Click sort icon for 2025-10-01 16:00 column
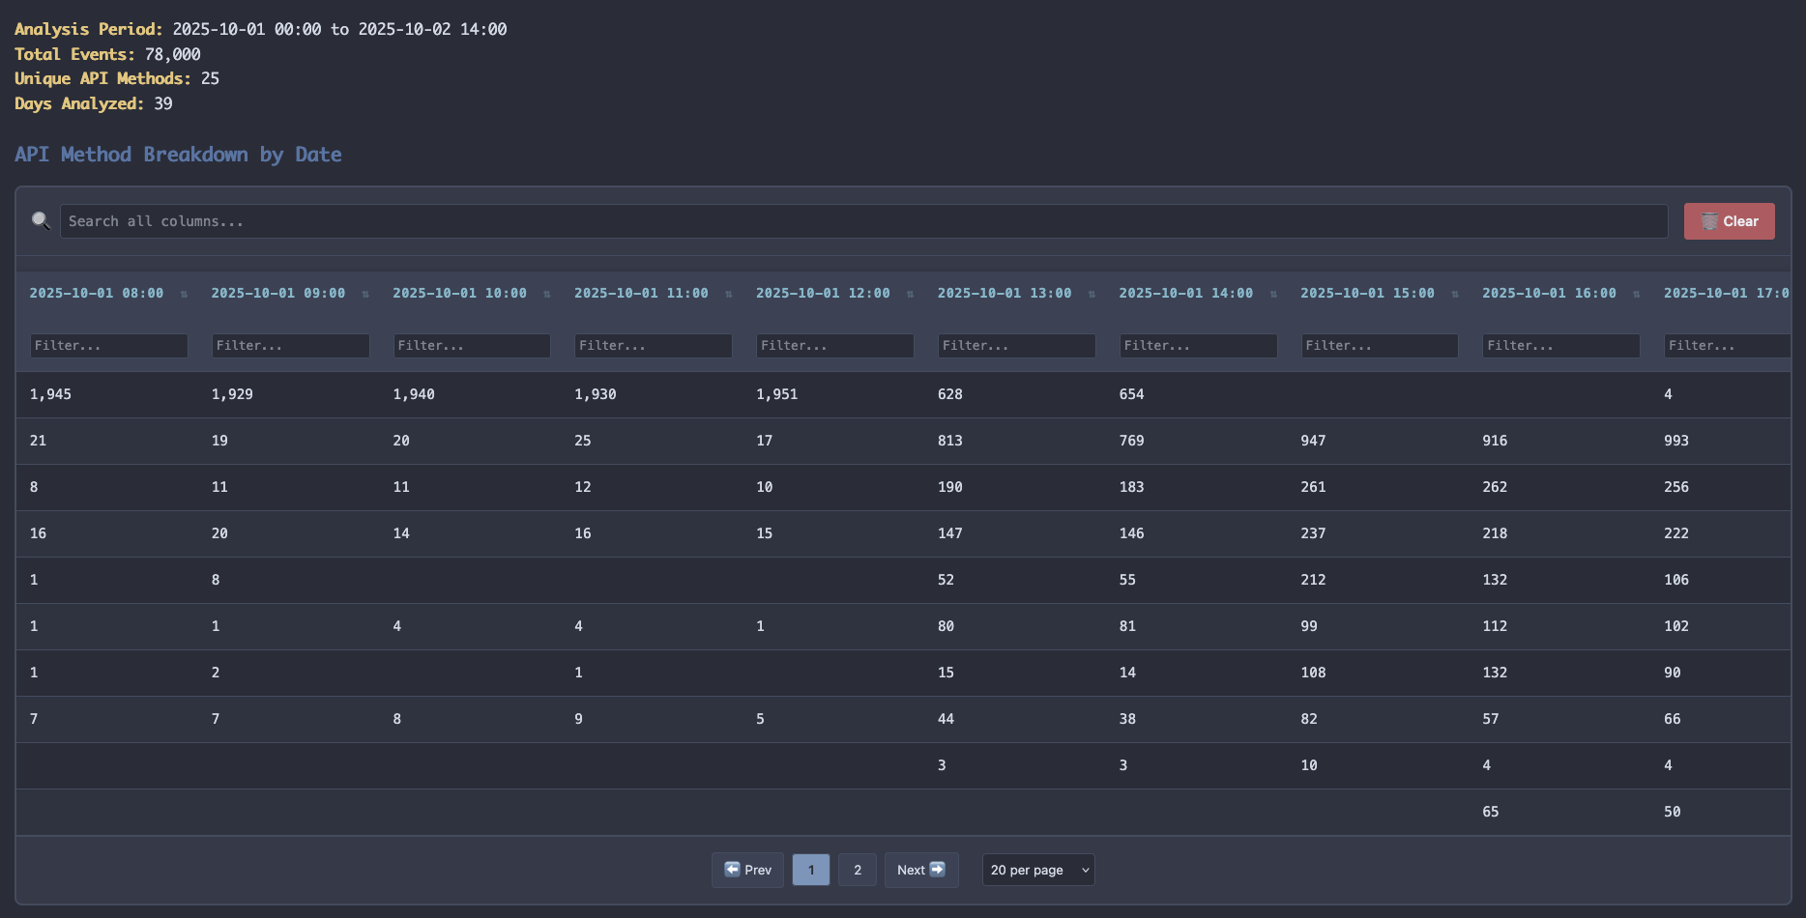 (1637, 294)
